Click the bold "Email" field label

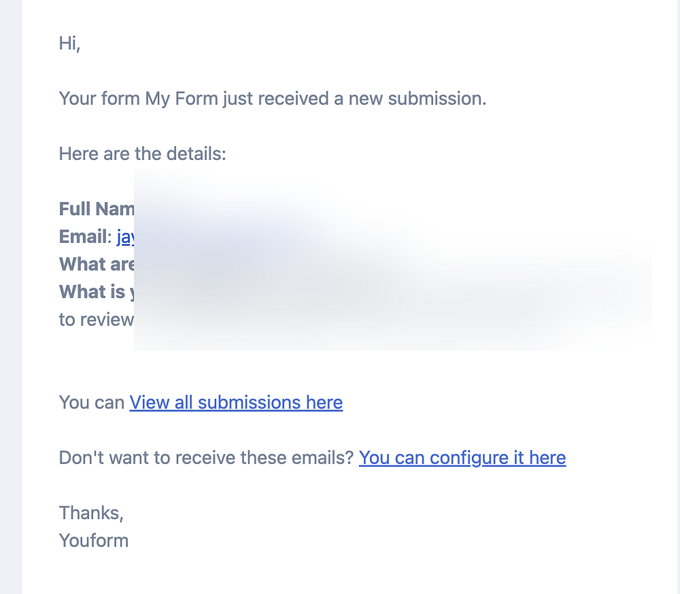point(83,237)
